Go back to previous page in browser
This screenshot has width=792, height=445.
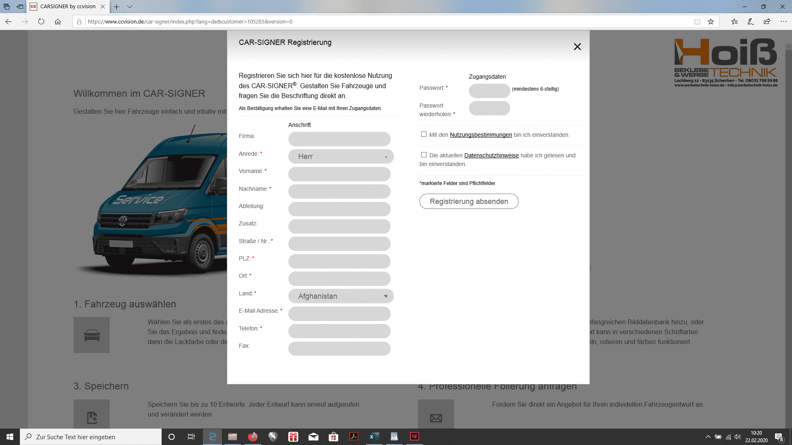[x=9, y=21]
